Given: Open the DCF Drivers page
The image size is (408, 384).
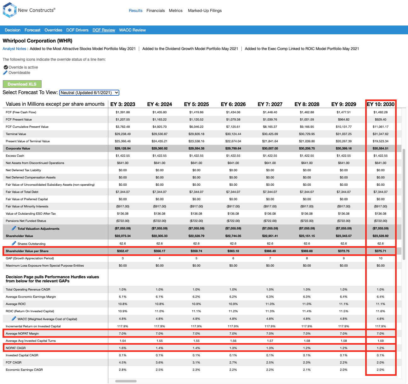Looking at the screenshot, I should point(77,30).
